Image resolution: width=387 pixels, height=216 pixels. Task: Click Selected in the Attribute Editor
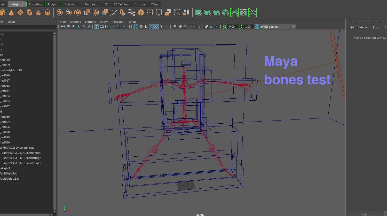[364, 27]
